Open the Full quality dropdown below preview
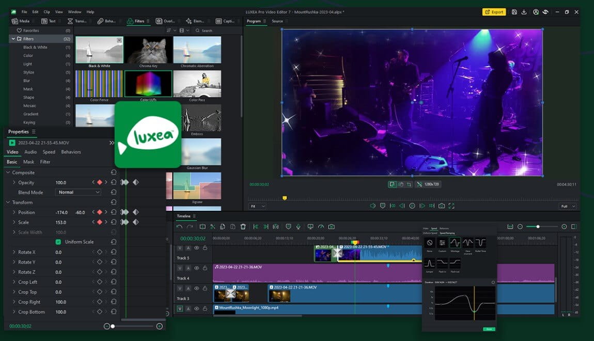The width and height of the screenshot is (594, 341). (x=568, y=206)
